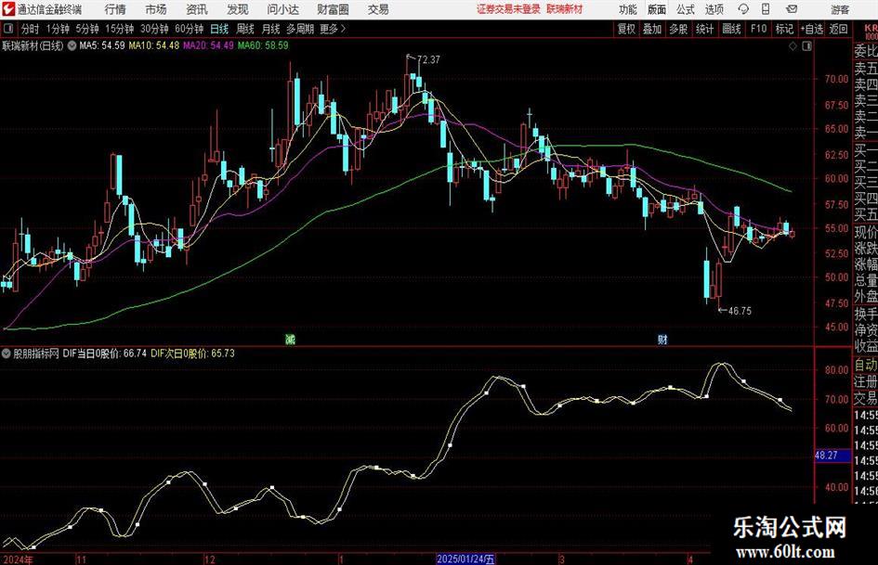Select the 日线 daily period
This screenshot has height=565, width=878.
coord(219,29)
